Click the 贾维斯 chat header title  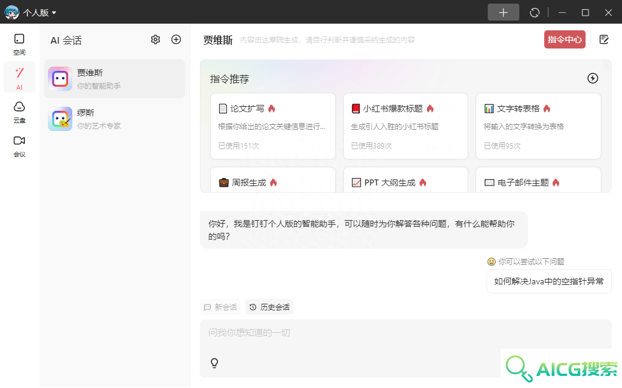[218, 40]
